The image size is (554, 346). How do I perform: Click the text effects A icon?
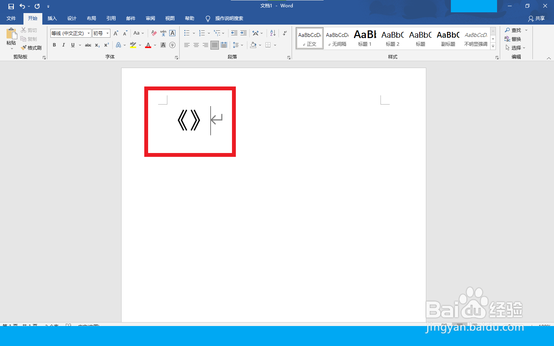[x=118, y=45]
